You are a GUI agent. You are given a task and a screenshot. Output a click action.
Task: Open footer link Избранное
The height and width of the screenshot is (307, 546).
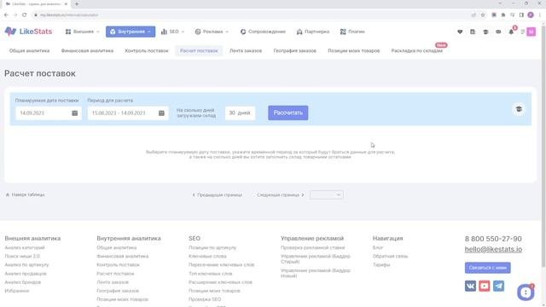coord(17,291)
